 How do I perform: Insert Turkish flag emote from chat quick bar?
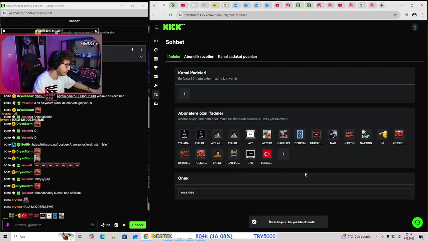coord(24,216)
